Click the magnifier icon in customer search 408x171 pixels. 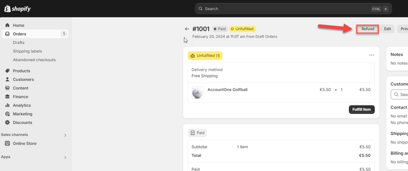coord(396,95)
